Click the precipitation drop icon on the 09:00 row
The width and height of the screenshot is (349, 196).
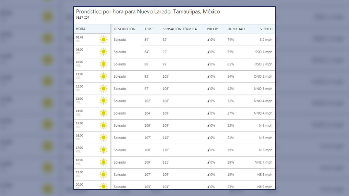coord(209,52)
